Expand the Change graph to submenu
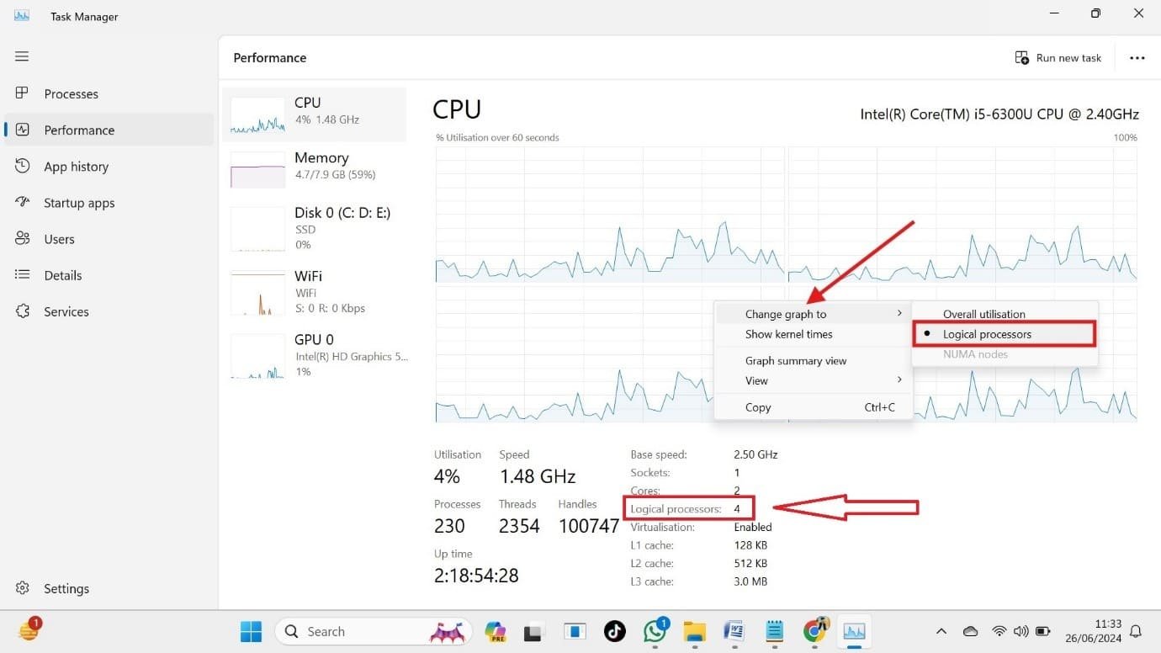Viewport: 1161px width, 653px height. point(786,313)
